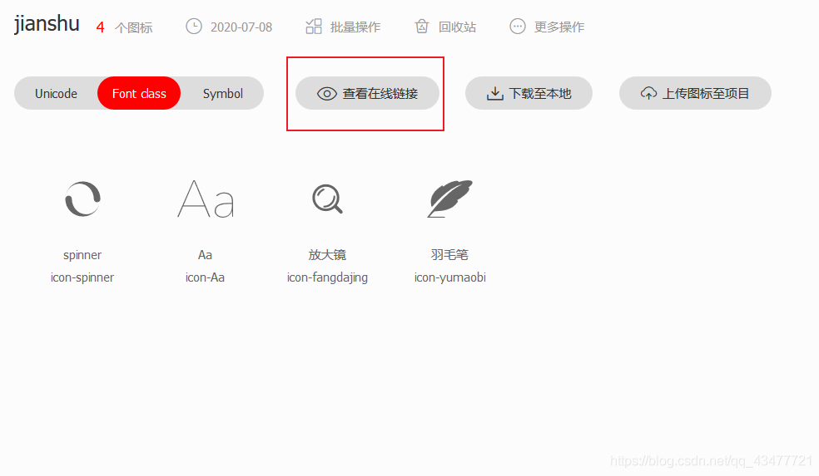Click the cloud upload icon
The height and width of the screenshot is (476, 819).
point(648,93)
